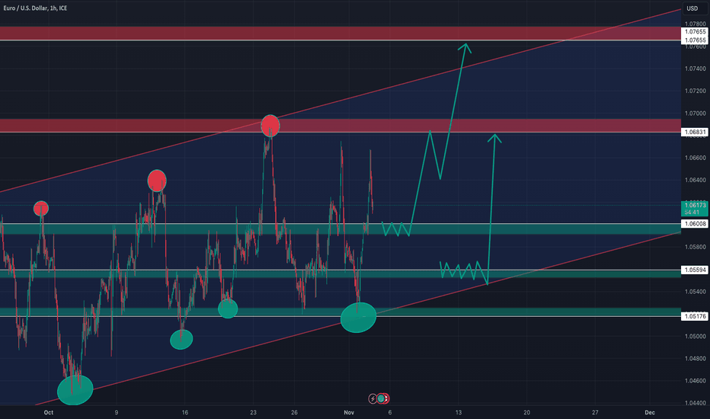The height and width of the screenshot is (419, 710).
Task: Click the 9 date label on the time axis
Action: coord(117,413)
